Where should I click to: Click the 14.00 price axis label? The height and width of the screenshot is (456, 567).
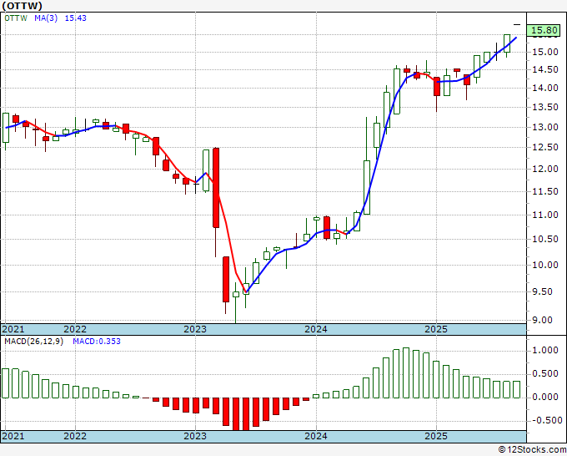coord(545,88)
